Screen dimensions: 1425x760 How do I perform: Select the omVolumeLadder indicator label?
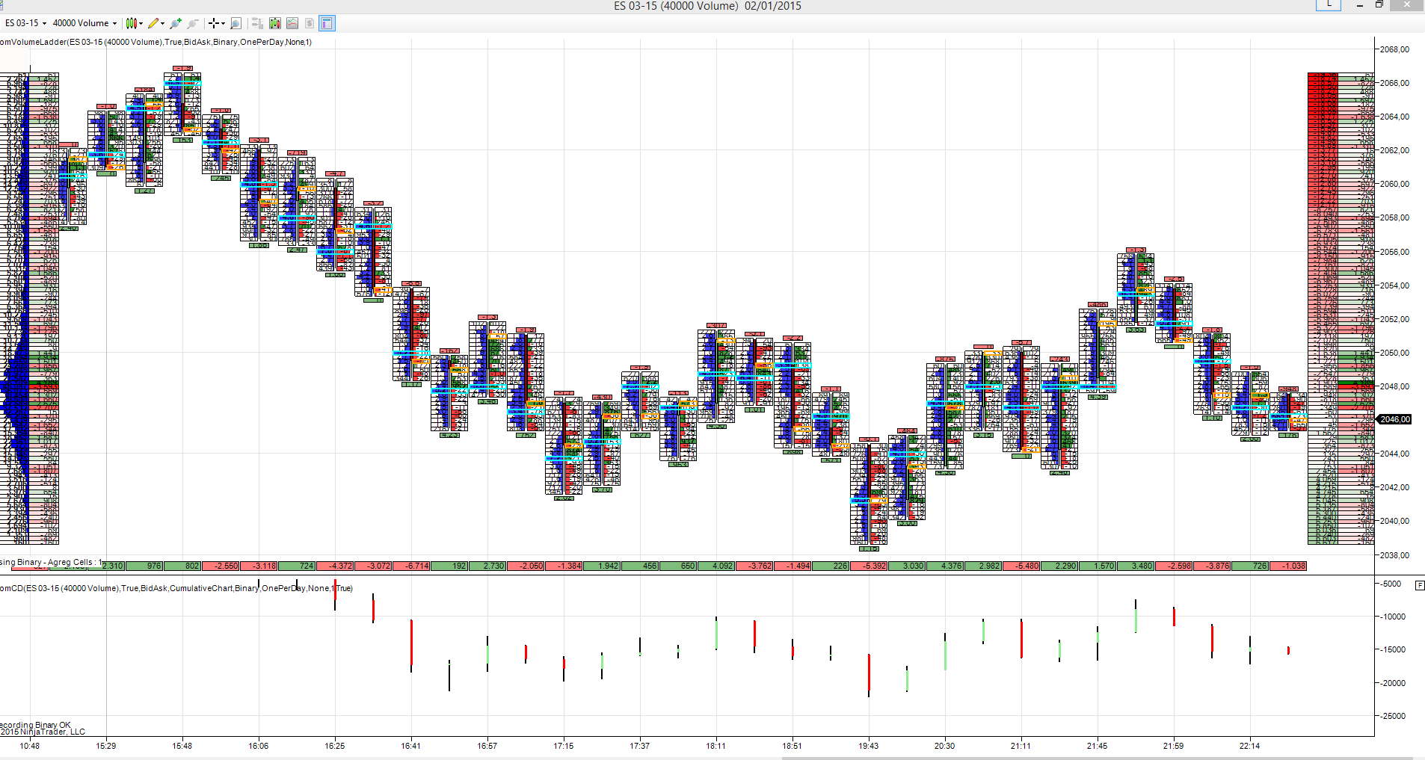[156, 42]
